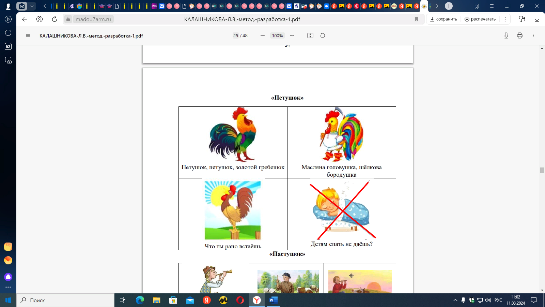This screenshot has height=307, width=545.
Task: Switch to the VK tab
Action: (327, 6)
